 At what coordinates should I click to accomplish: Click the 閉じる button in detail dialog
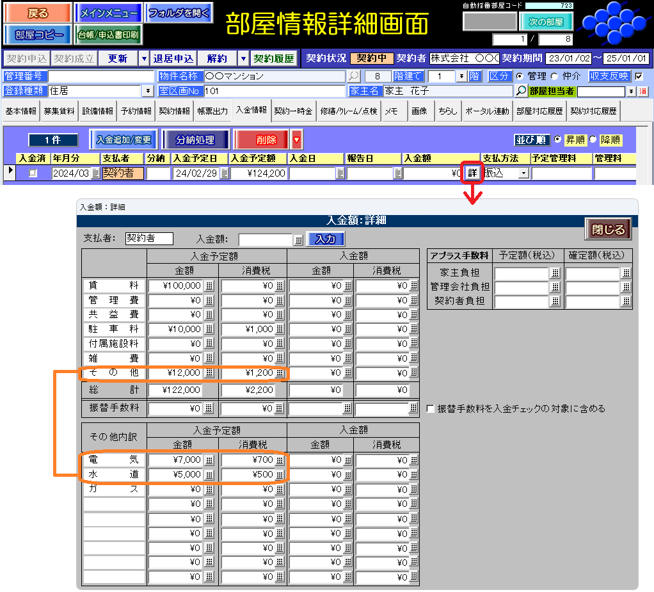pos(607,229)
